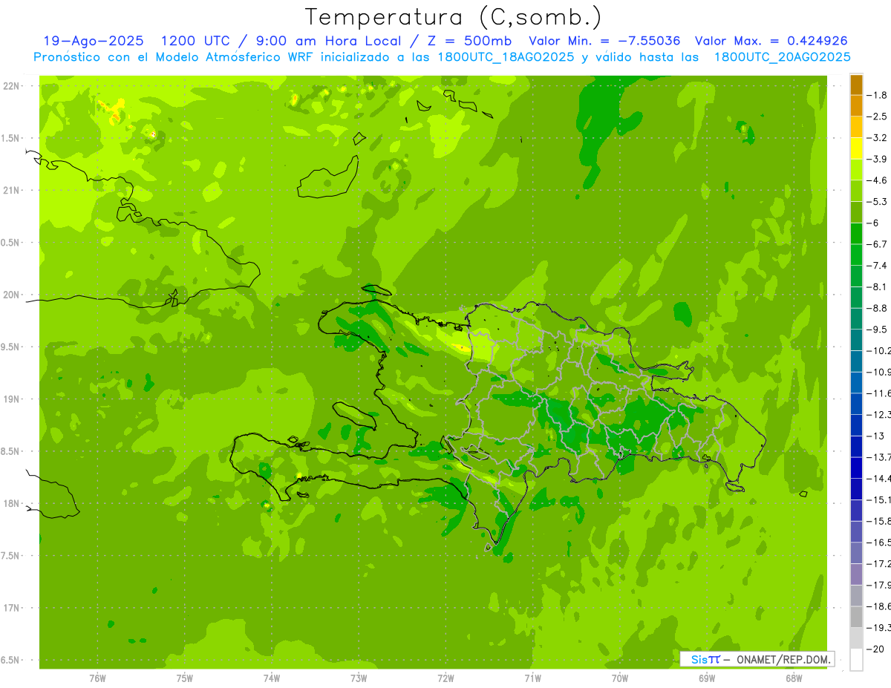Click the '76W' longitude label
This screenshot has height=688, width=891.
click(x=97, y=678)
